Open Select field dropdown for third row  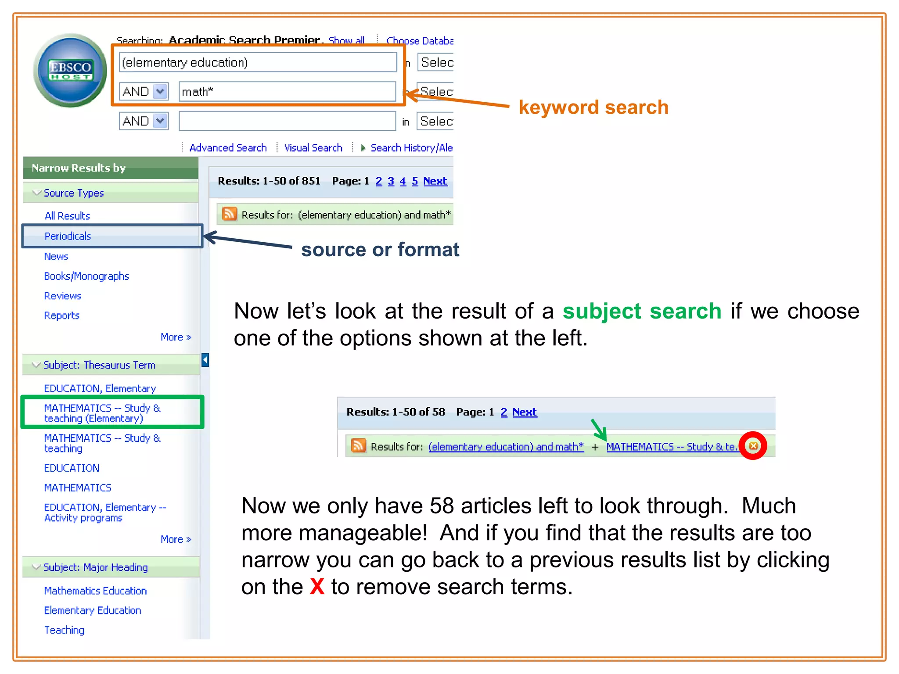coord(435,121)
